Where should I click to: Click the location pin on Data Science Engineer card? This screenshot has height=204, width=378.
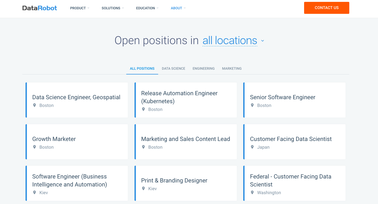(34, 105)
